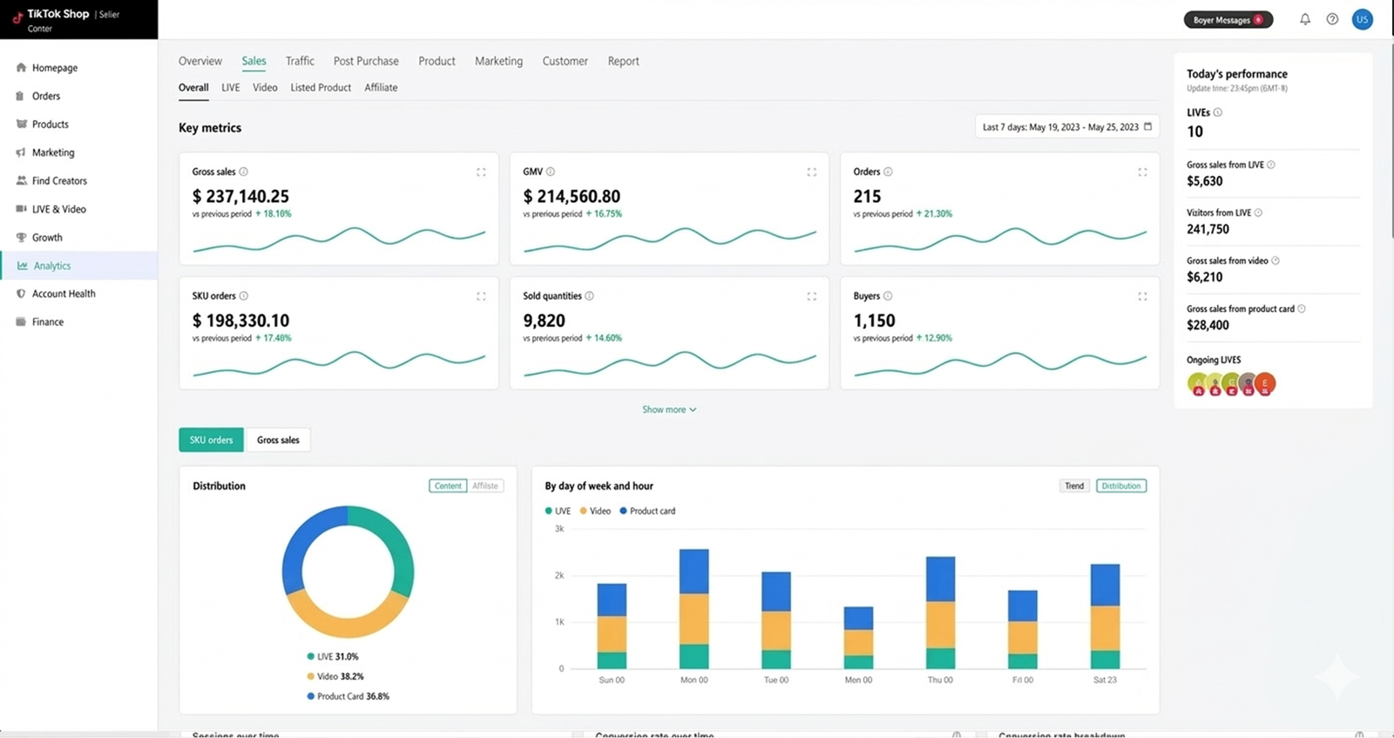The height and width of the screenshot is (738, 1394).
Task: Select the Listed Product sub-tab
Action: pos(321,87)
